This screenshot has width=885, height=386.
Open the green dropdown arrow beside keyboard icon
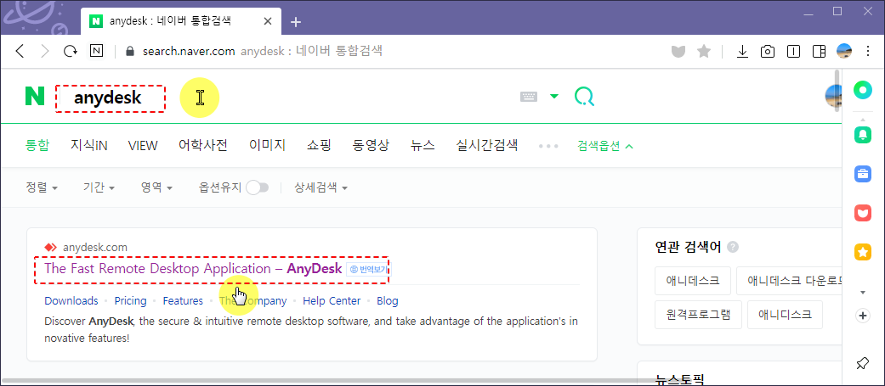coord(554,97)
